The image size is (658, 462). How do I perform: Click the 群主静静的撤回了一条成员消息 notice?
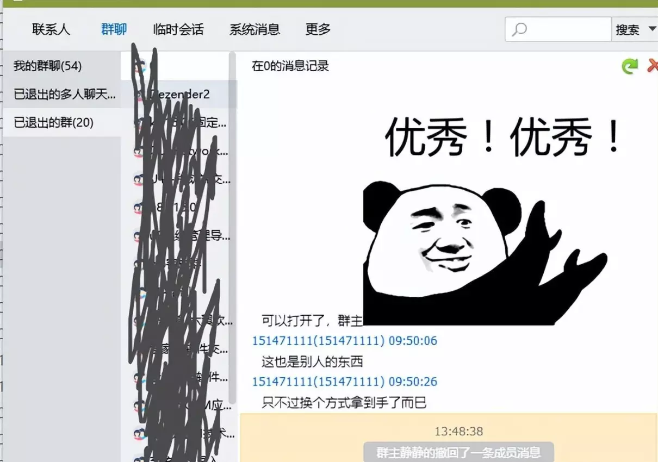point(458,452)
